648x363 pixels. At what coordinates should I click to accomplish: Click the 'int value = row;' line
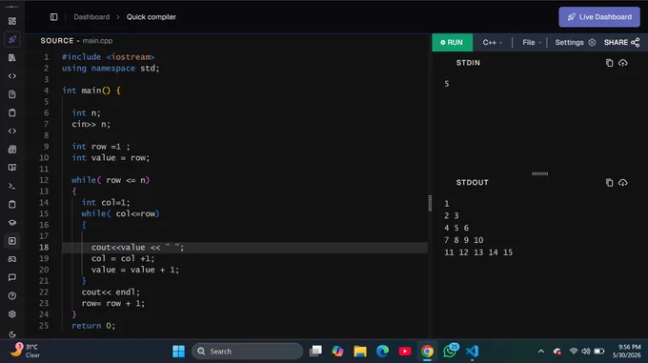tap(111, 158)
